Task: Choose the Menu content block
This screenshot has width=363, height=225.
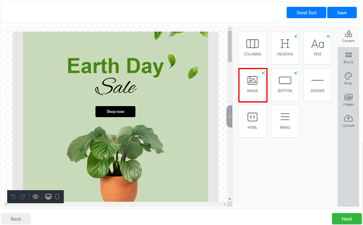Action: coord(285,121)
